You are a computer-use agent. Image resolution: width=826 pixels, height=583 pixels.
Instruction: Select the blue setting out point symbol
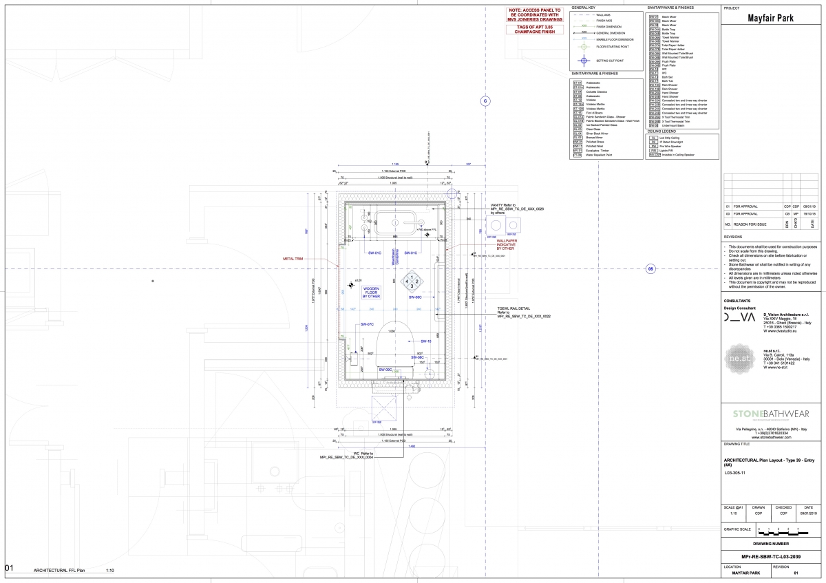pos(584,61)
